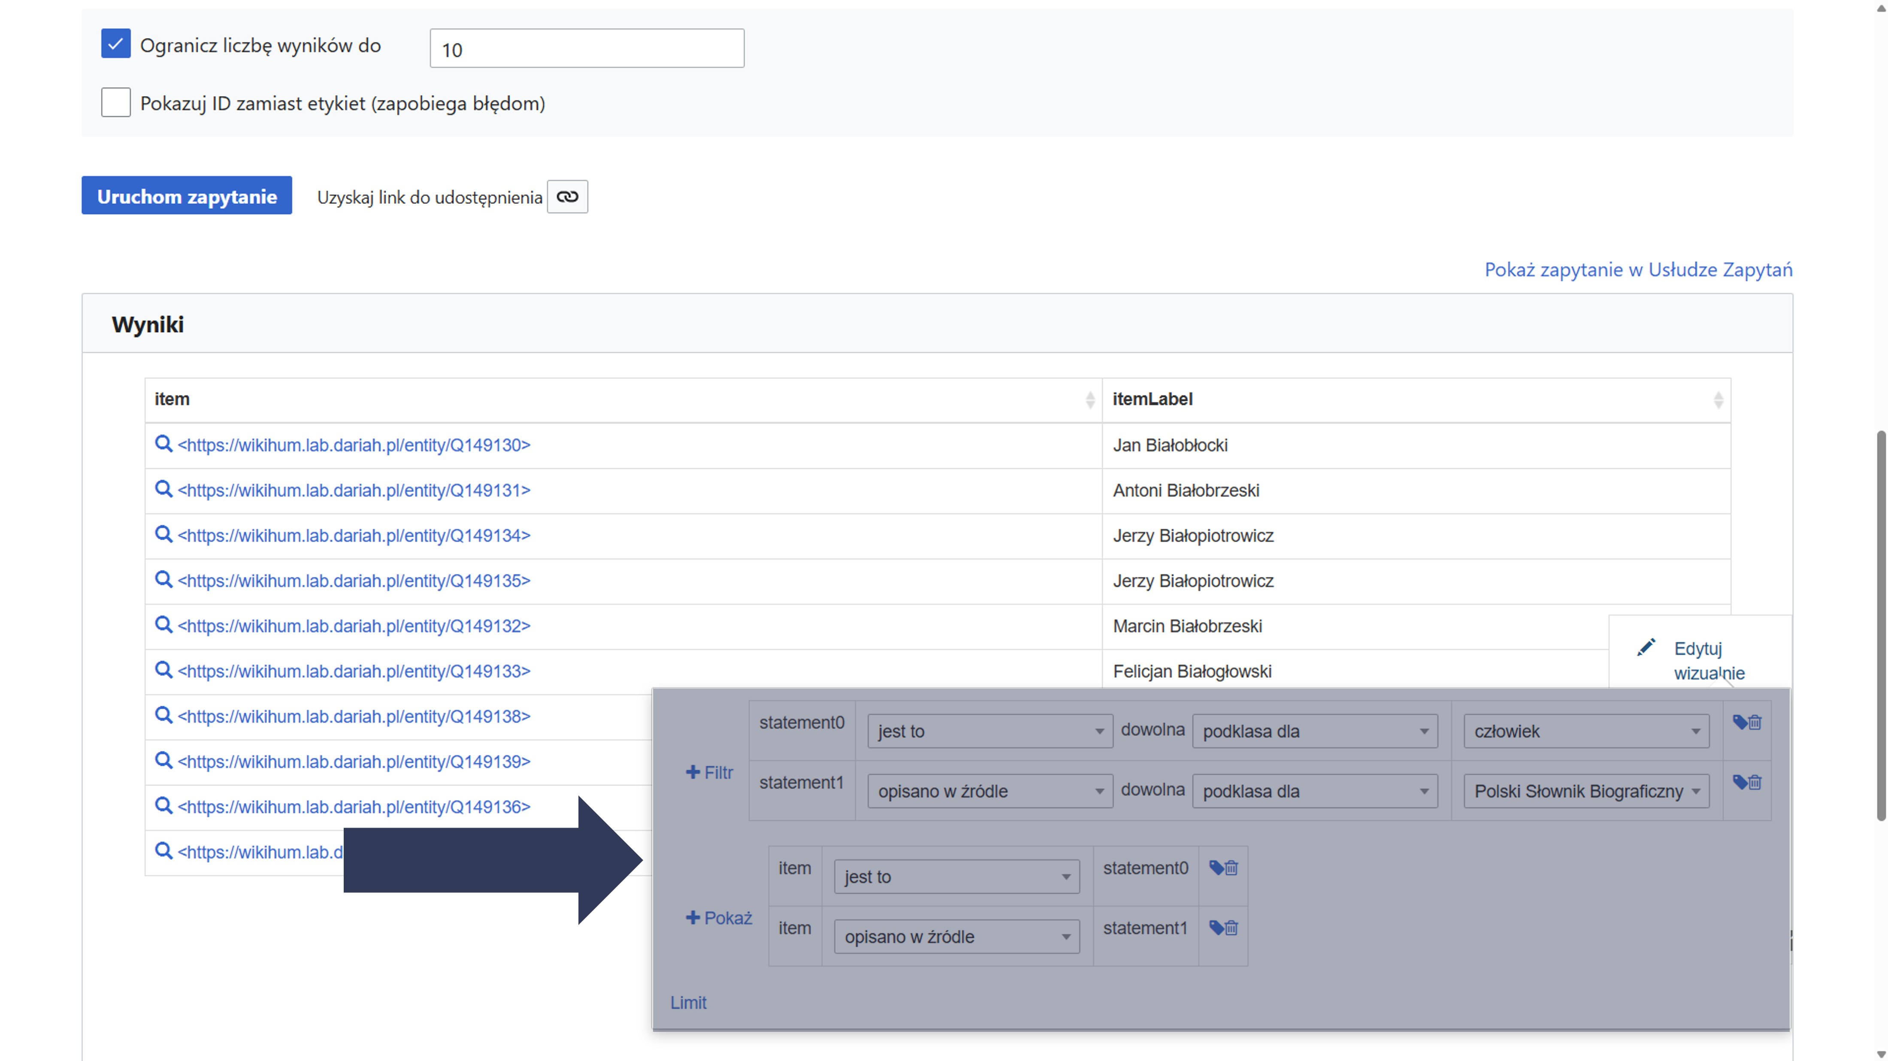
Task: Expand statement0 'podklasa dla' dropdown
Action: 1315,731
